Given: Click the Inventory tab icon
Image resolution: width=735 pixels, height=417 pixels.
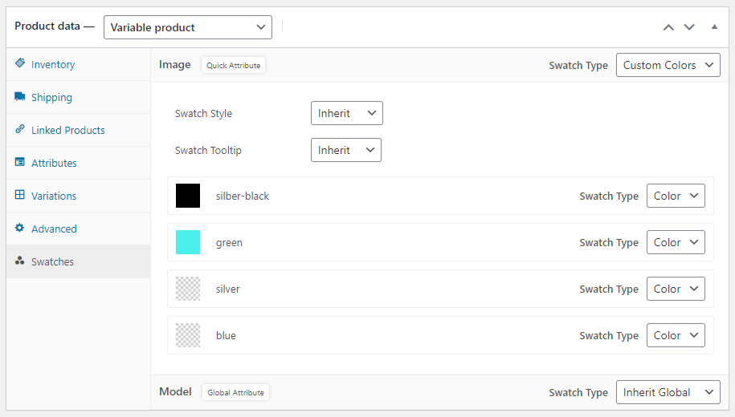Looking at the screenshot, I should click(20, 63).
